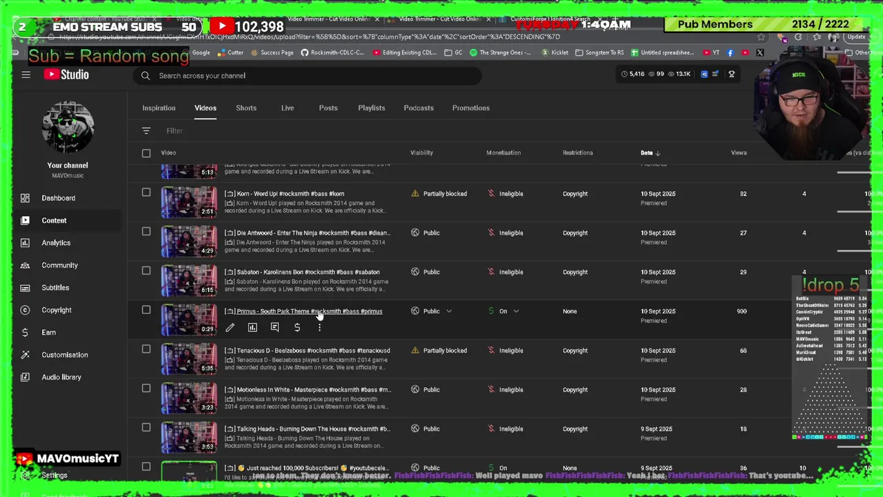Viewport: 883px width, 497px height.
Task: Switch to the Podcasts tab
Action: [419, 108]
